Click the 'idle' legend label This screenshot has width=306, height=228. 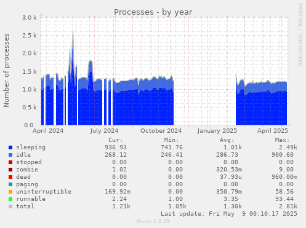(23, 155)
